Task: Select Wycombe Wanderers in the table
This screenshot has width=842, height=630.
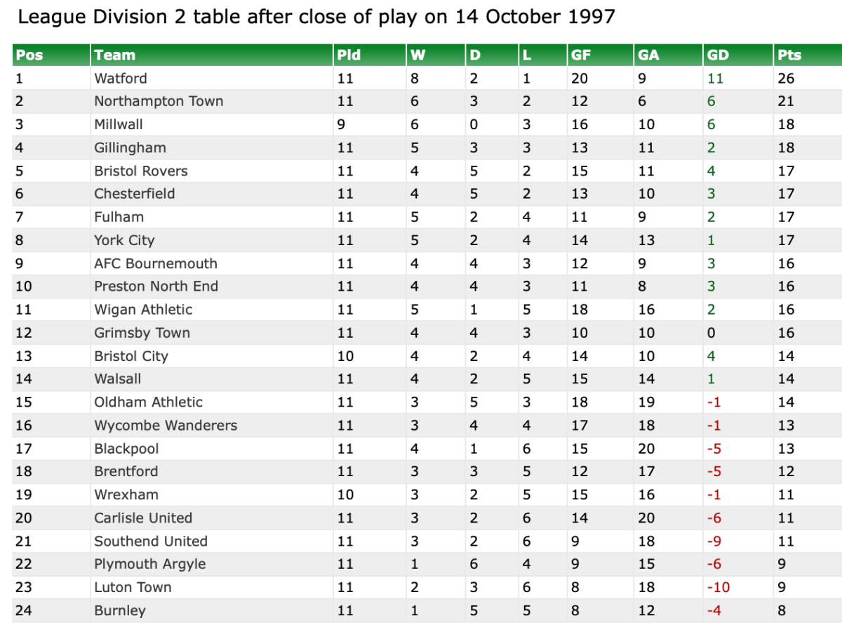Action: 166,425
